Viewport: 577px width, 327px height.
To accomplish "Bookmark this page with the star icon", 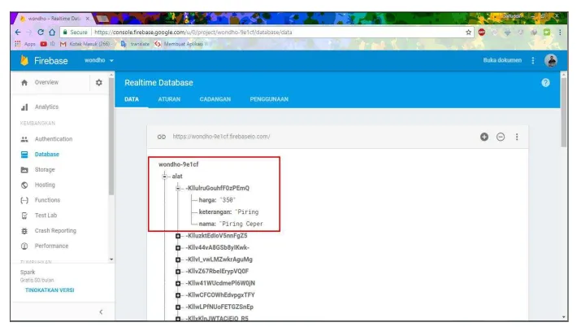I will [x=468, y=32].
